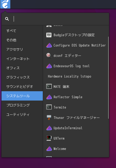
Task: Open MATE 端末
Action: (76, 87)
